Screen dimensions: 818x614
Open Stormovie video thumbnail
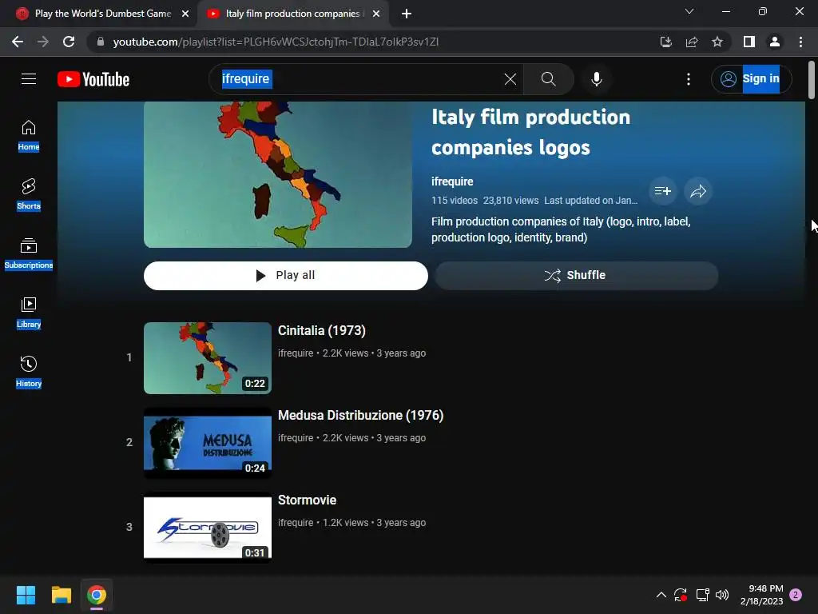pyautogui.click(x=208, y=528)
